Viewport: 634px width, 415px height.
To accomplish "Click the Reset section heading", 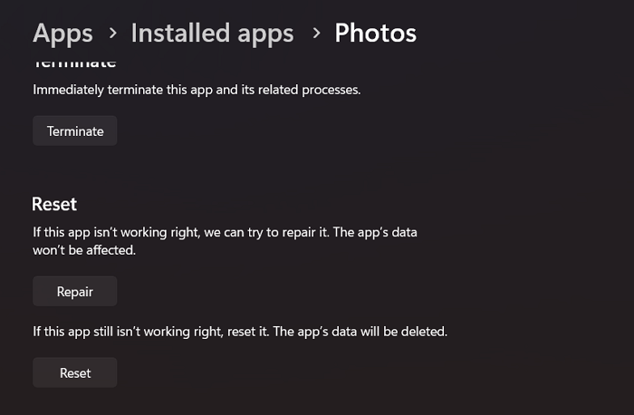I will click(54, 204).
